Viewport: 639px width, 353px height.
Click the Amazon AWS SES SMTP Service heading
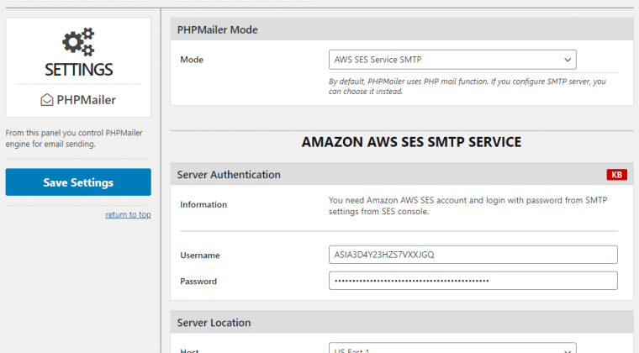[x=411, y=142]
